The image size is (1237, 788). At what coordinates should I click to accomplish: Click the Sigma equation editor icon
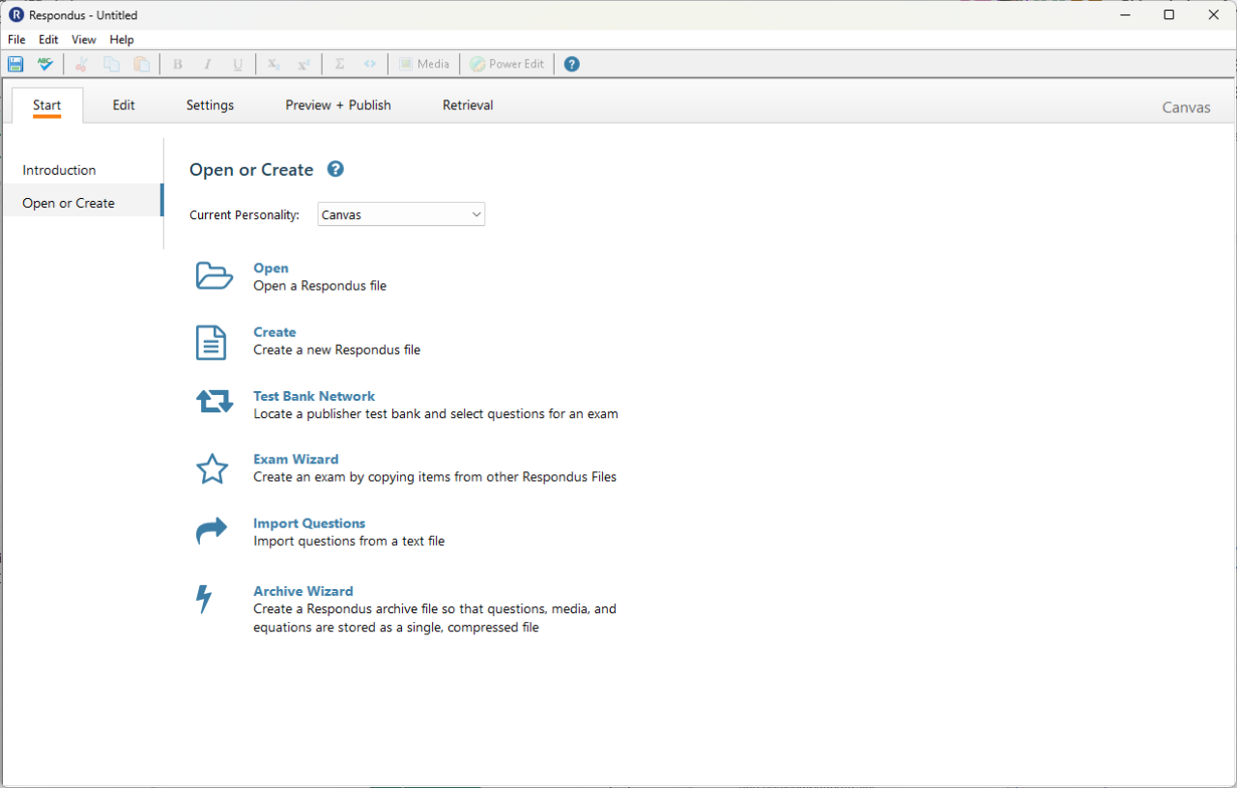(x=339, y=64)
